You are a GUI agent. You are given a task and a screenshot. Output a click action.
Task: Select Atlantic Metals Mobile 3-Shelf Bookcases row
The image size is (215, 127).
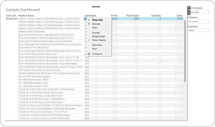pos(49,22)
